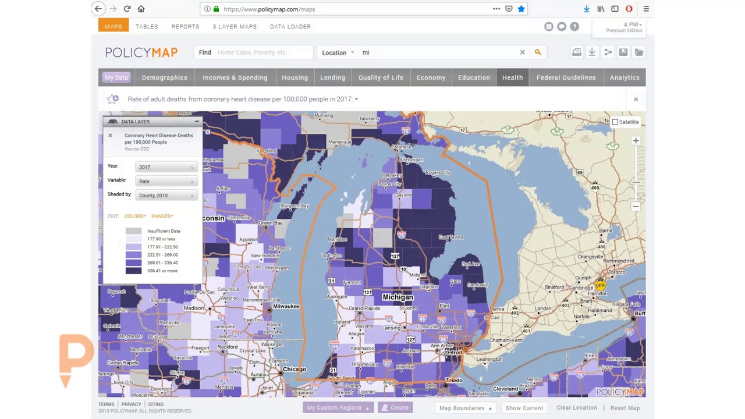The height and width of the screenshot is (419, 745).
Task: Open the Health menu
Action: click(513, 77)
